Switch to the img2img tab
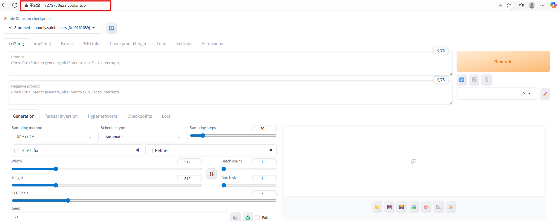The width and height of the screenshot is (559, 221). pyautogui.click(x=42, y=44)
